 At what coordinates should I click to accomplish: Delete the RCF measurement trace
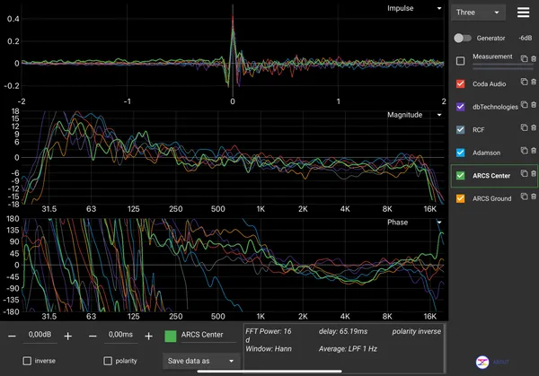[534, 127]
